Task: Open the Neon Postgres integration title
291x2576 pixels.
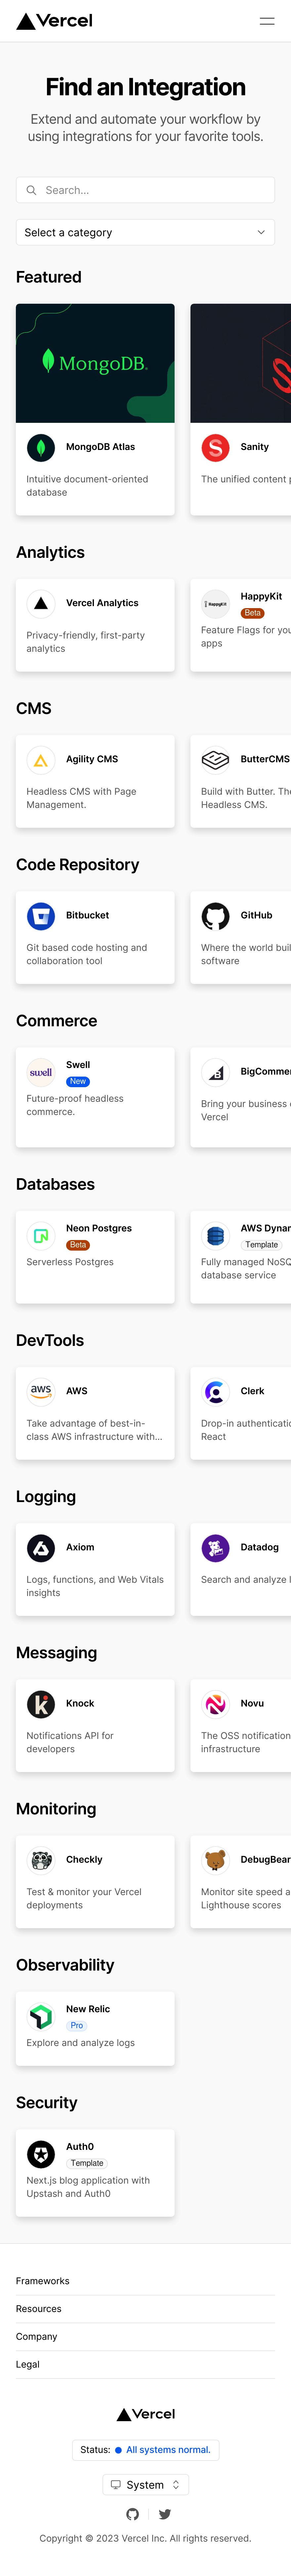Action: [99, 1228]
